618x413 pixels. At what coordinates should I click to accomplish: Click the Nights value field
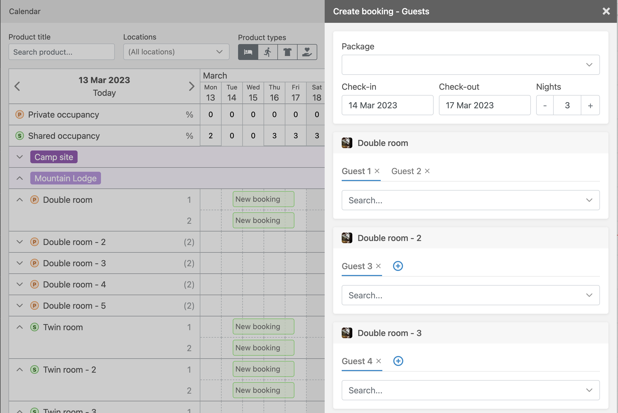[x=567, y=105]
